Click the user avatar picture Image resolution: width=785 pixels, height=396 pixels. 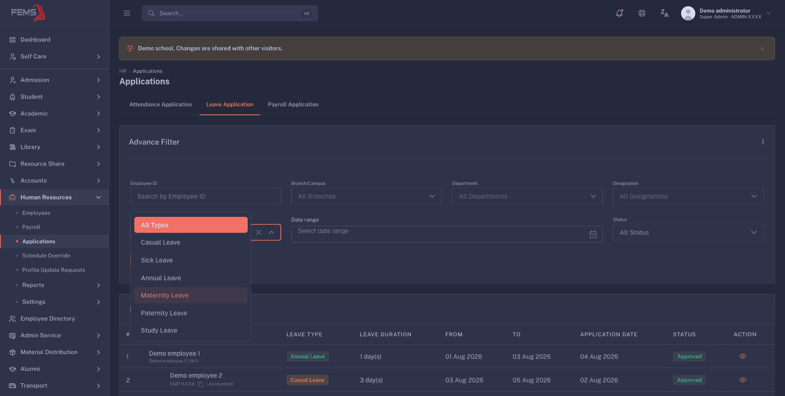point(688,14)
